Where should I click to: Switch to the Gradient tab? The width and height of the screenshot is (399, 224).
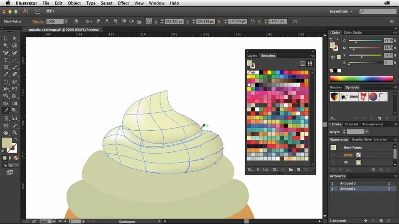pyautogui.click(x=352, y=124)
